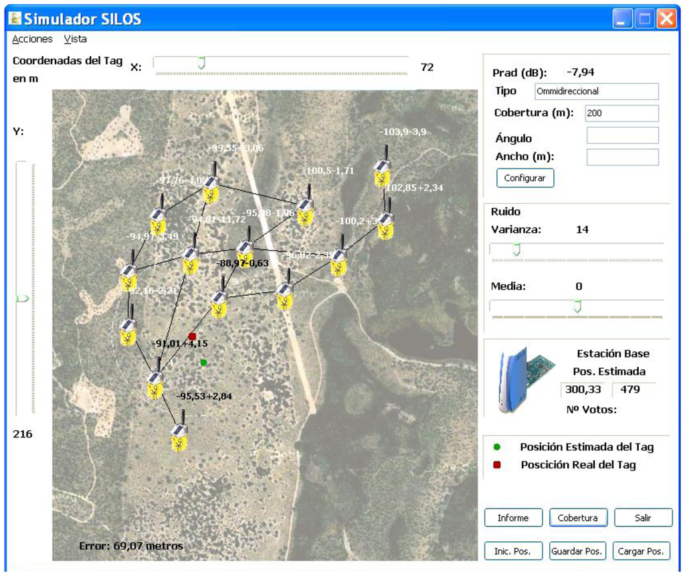Click the Varianza noise slider handle
This screenshot has height=576, width=685.
coord(516,250)
